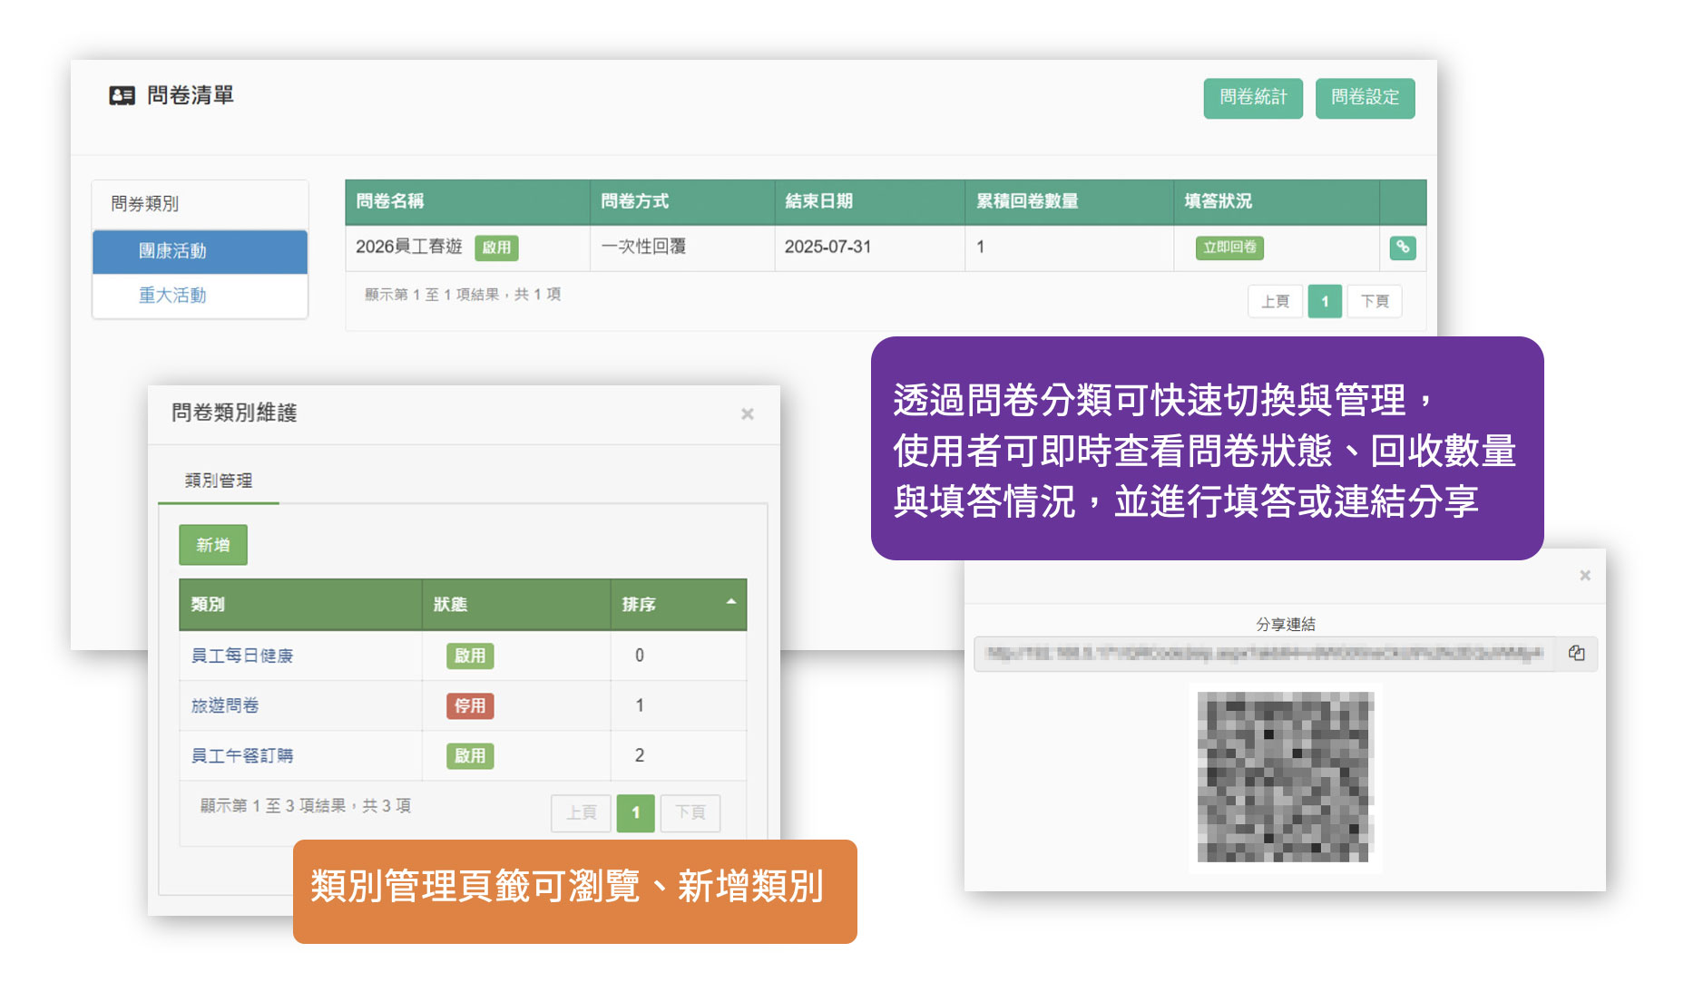Go to 下頁 in questionnaire list
Screen dimensions: 1684x1001
(x=1374, y=301)
